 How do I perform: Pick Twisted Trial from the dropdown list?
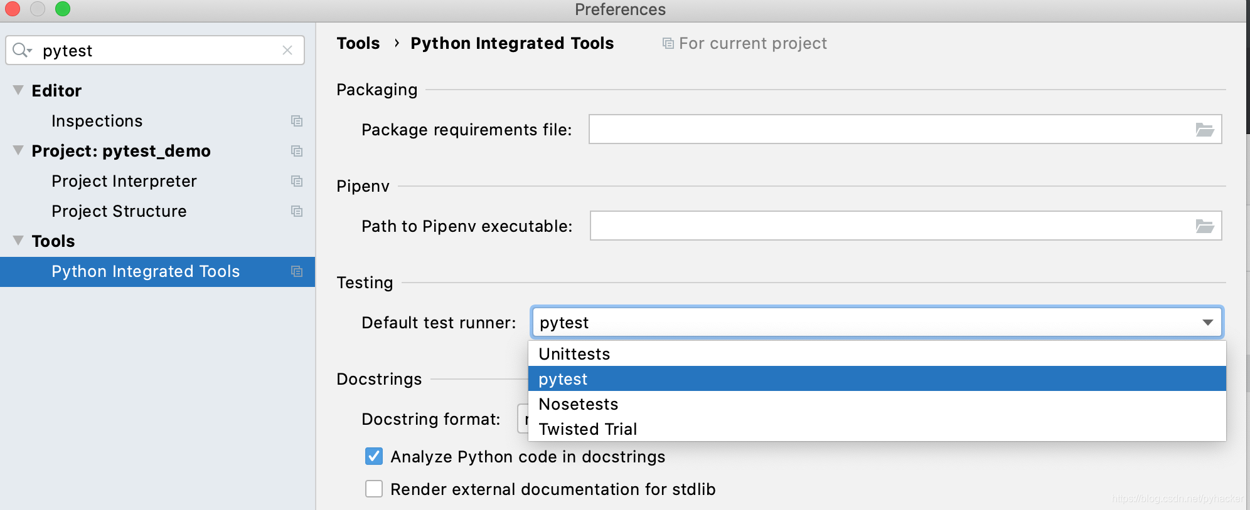coord(587,429)
